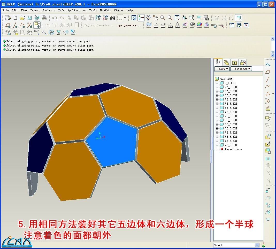Toggle coordinate system display

tap(29, 25)
